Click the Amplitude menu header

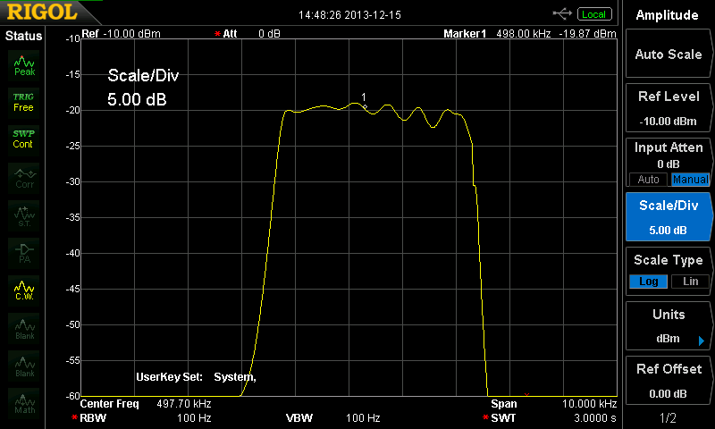(668, 15)
